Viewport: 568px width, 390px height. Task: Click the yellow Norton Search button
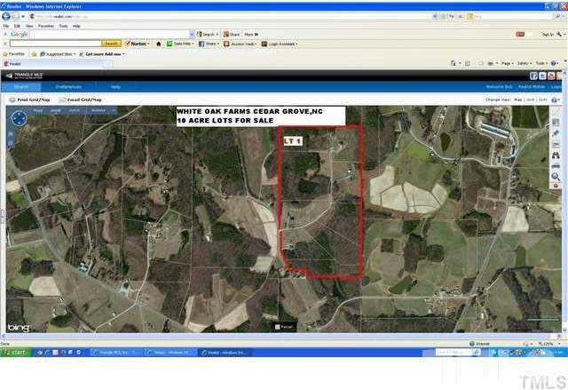(111, 44)
